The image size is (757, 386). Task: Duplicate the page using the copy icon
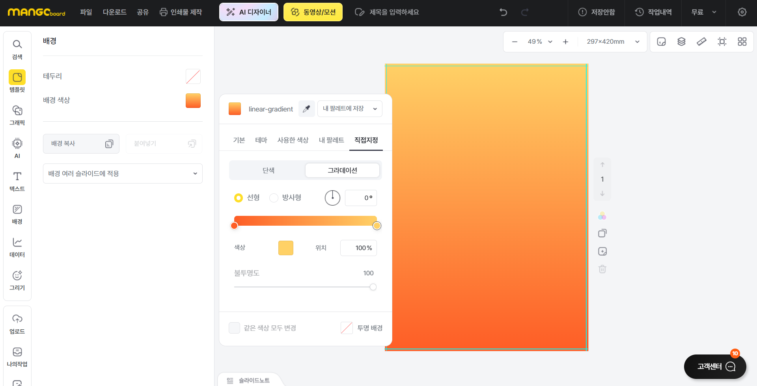click(x=602, y=233)
